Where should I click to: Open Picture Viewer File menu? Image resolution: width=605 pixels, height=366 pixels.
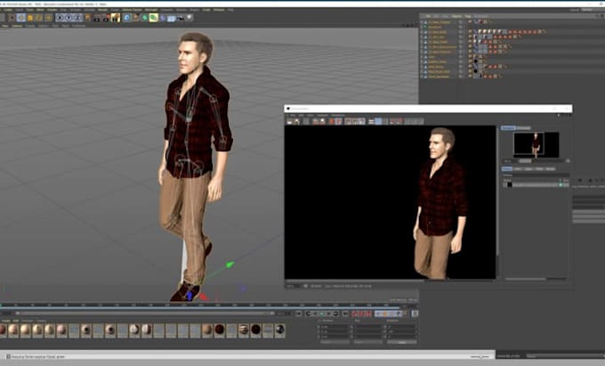click(x=294, y=115)
